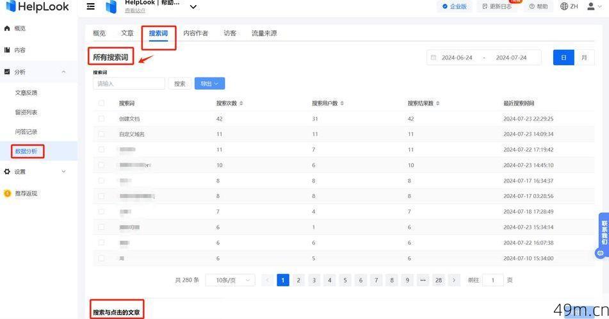Focus the 前往 page number input
609x319 pixels.
[x=493, y=280]
